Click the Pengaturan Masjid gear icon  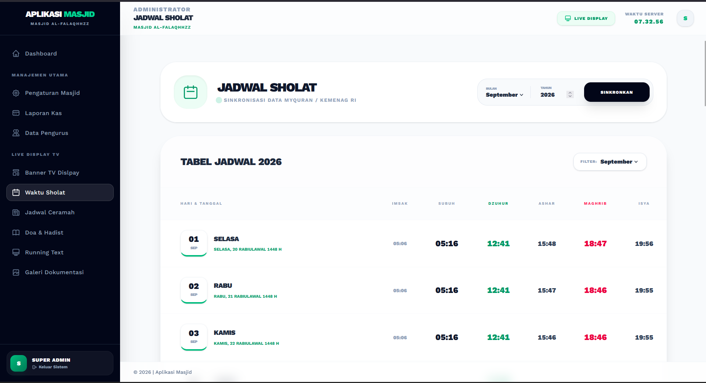[x=16, y=93]
